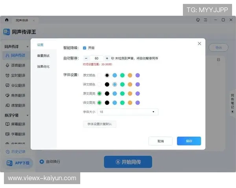Click the APP下载 button

tap(18, 163)
